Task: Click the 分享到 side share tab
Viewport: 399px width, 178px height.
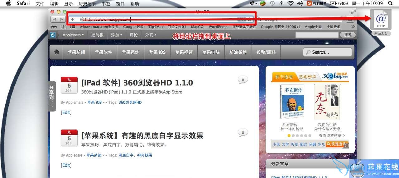Action: (x=52, y=96)
